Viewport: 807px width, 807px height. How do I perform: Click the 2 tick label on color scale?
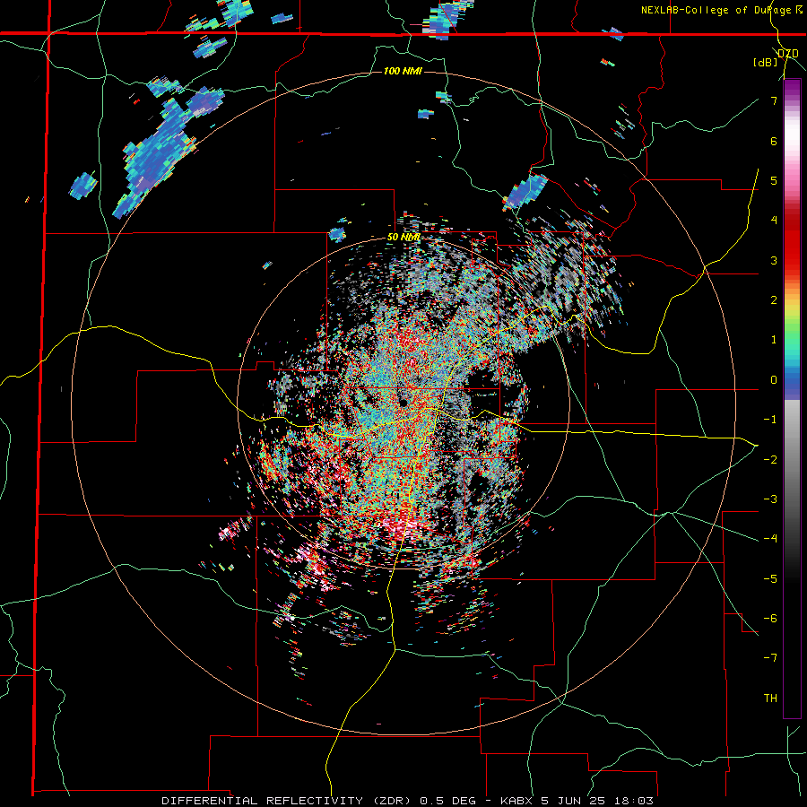pos(774,300)
